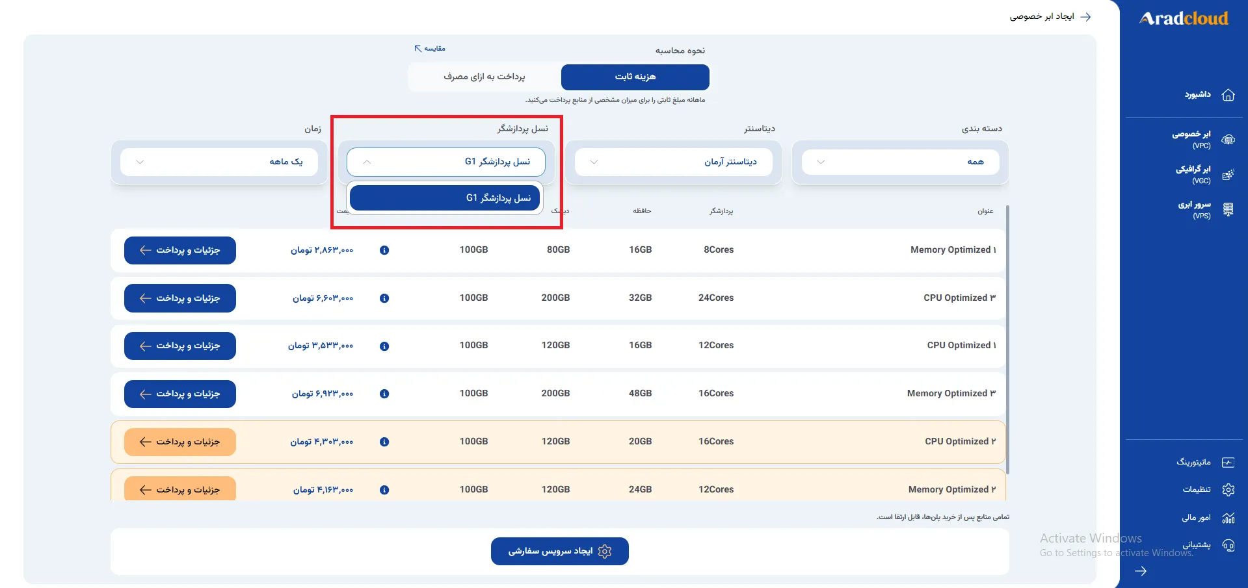Open the cloud server VPS sidebar icon
This screenshot has width=1248, height=588.
tap(1228, 210)
